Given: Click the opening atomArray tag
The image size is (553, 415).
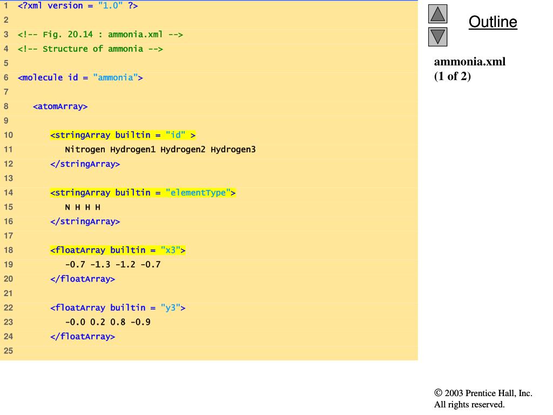Looking at the screenshot, I should 60,106.
